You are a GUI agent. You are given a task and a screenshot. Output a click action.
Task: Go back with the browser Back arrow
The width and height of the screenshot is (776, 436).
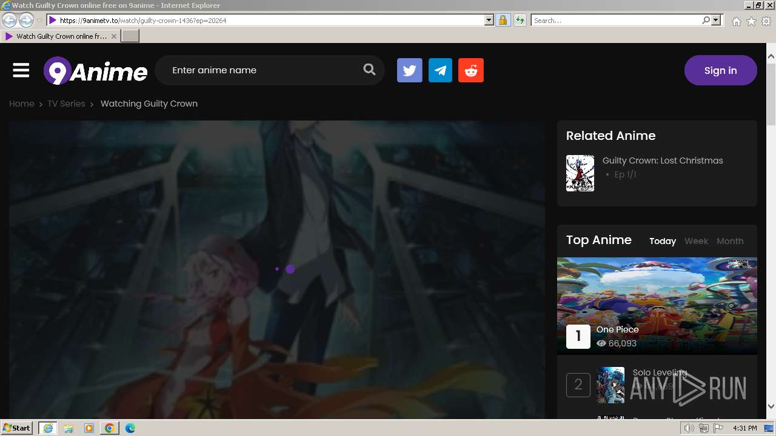[x=9, y=20]
